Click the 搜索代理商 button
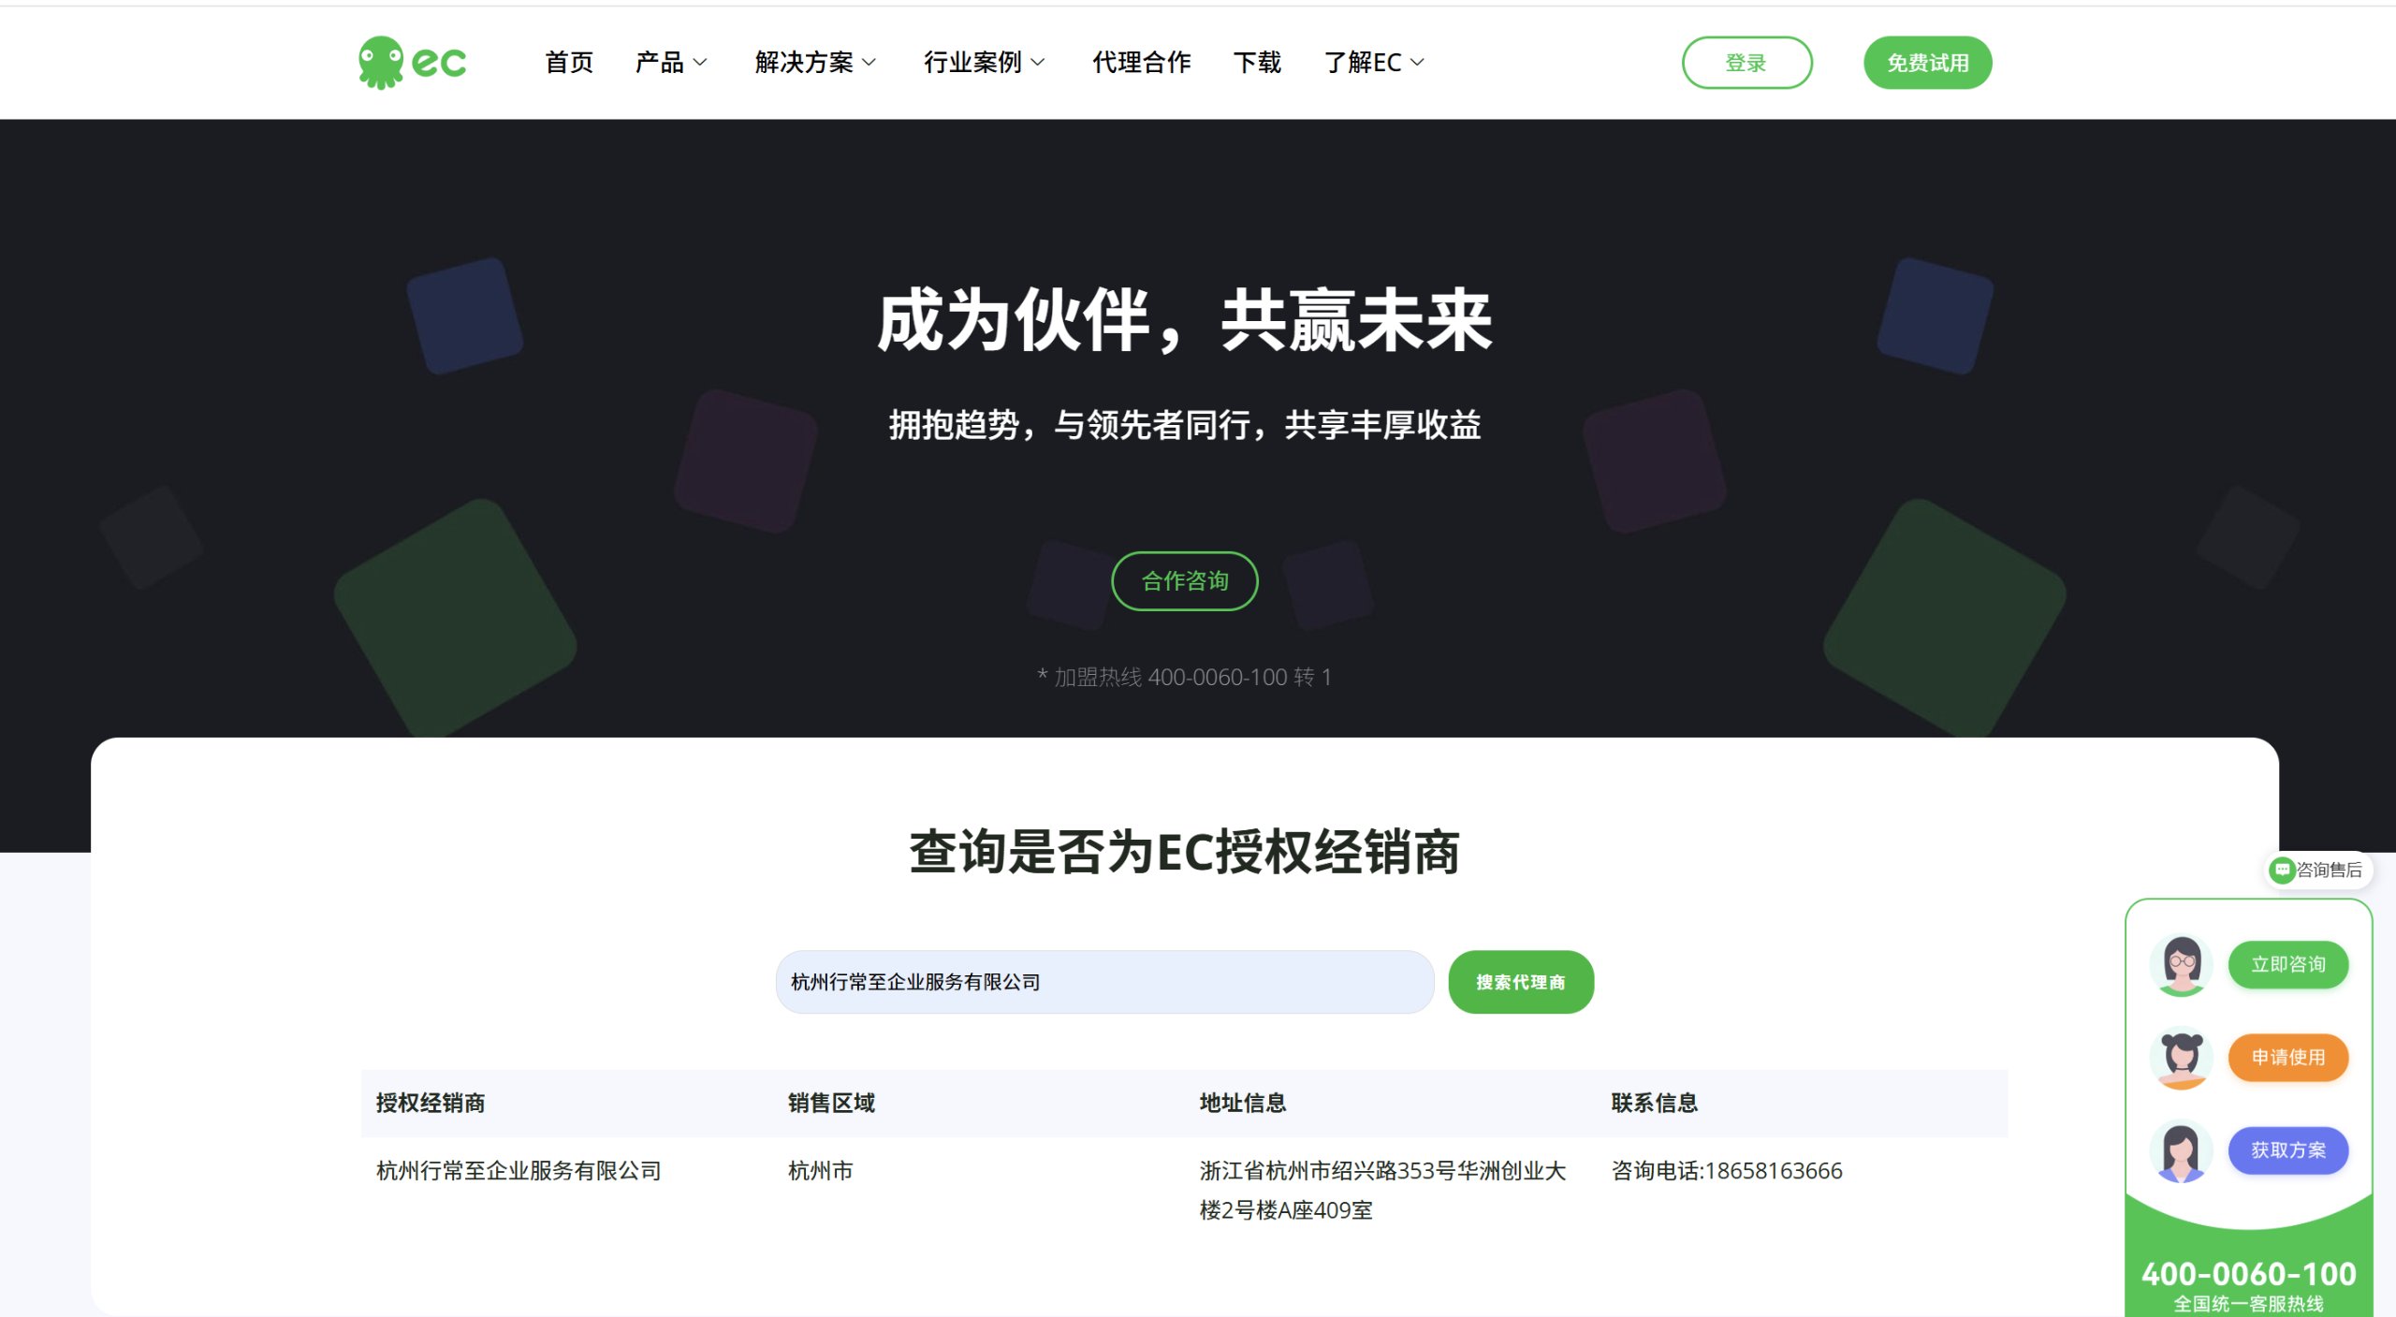Viewport: 2396px width, 1317px height. point(1521,982)
